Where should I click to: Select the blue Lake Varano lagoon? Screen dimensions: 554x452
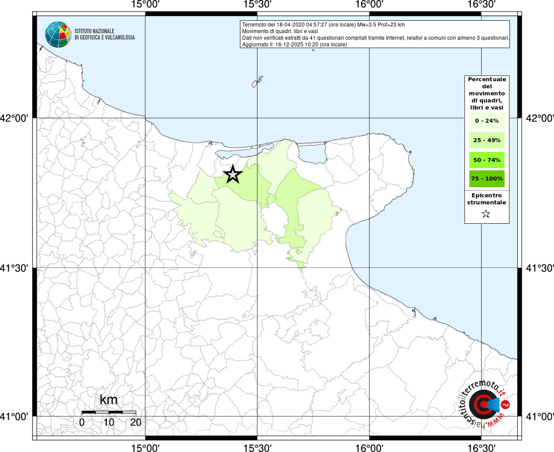click(312, 154)
